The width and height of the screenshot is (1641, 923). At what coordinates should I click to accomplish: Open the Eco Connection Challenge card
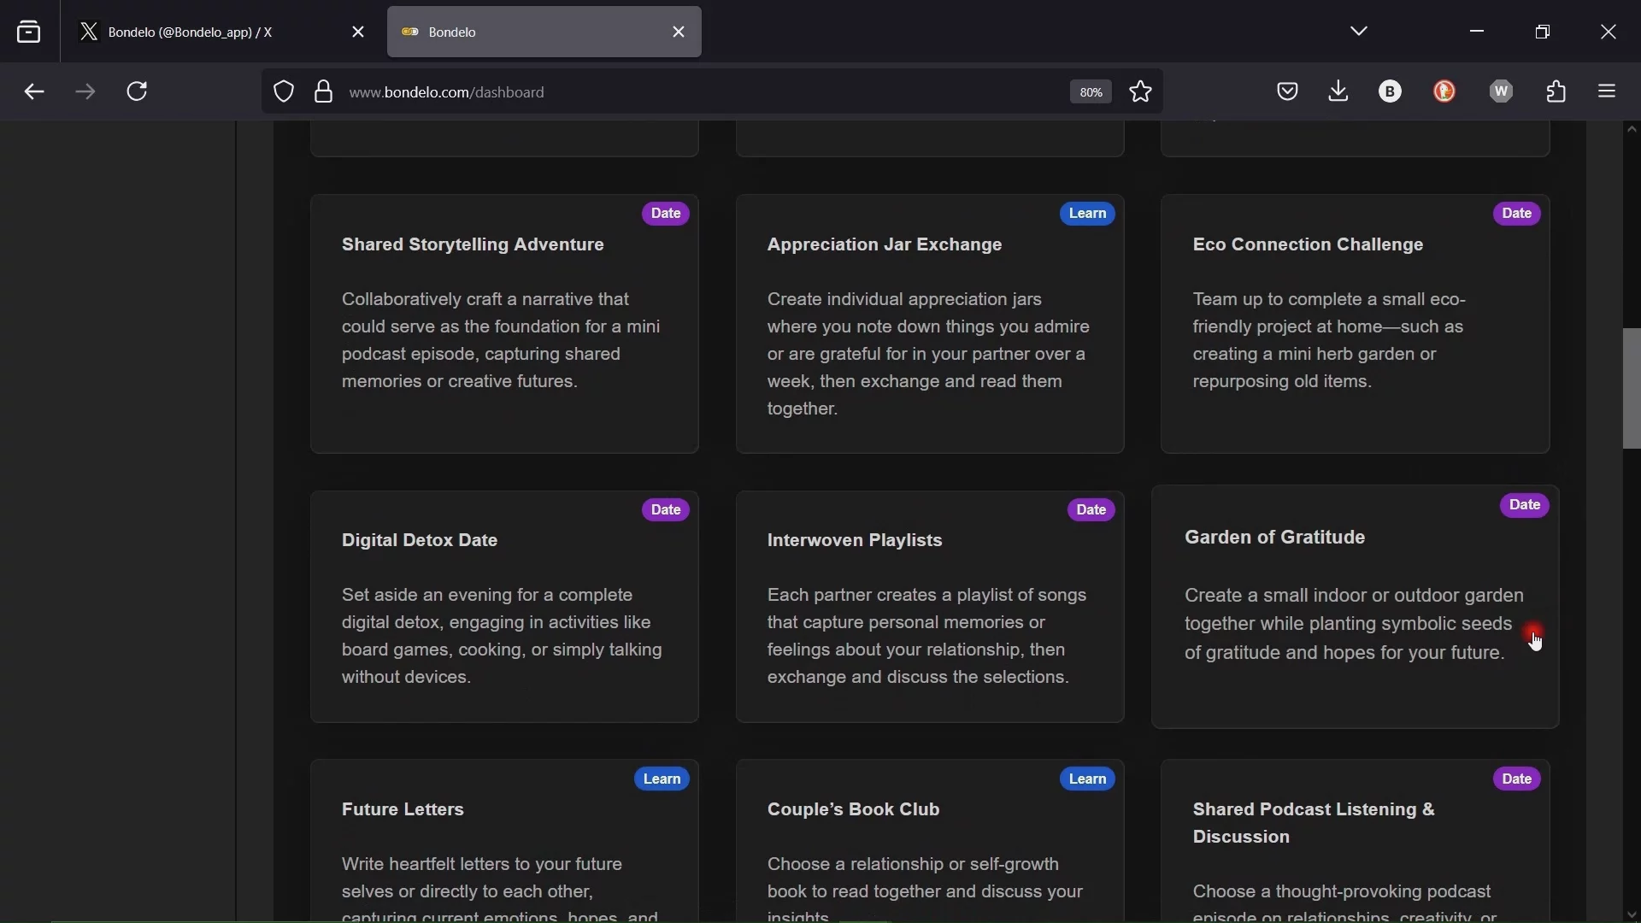click(1356, 324)
